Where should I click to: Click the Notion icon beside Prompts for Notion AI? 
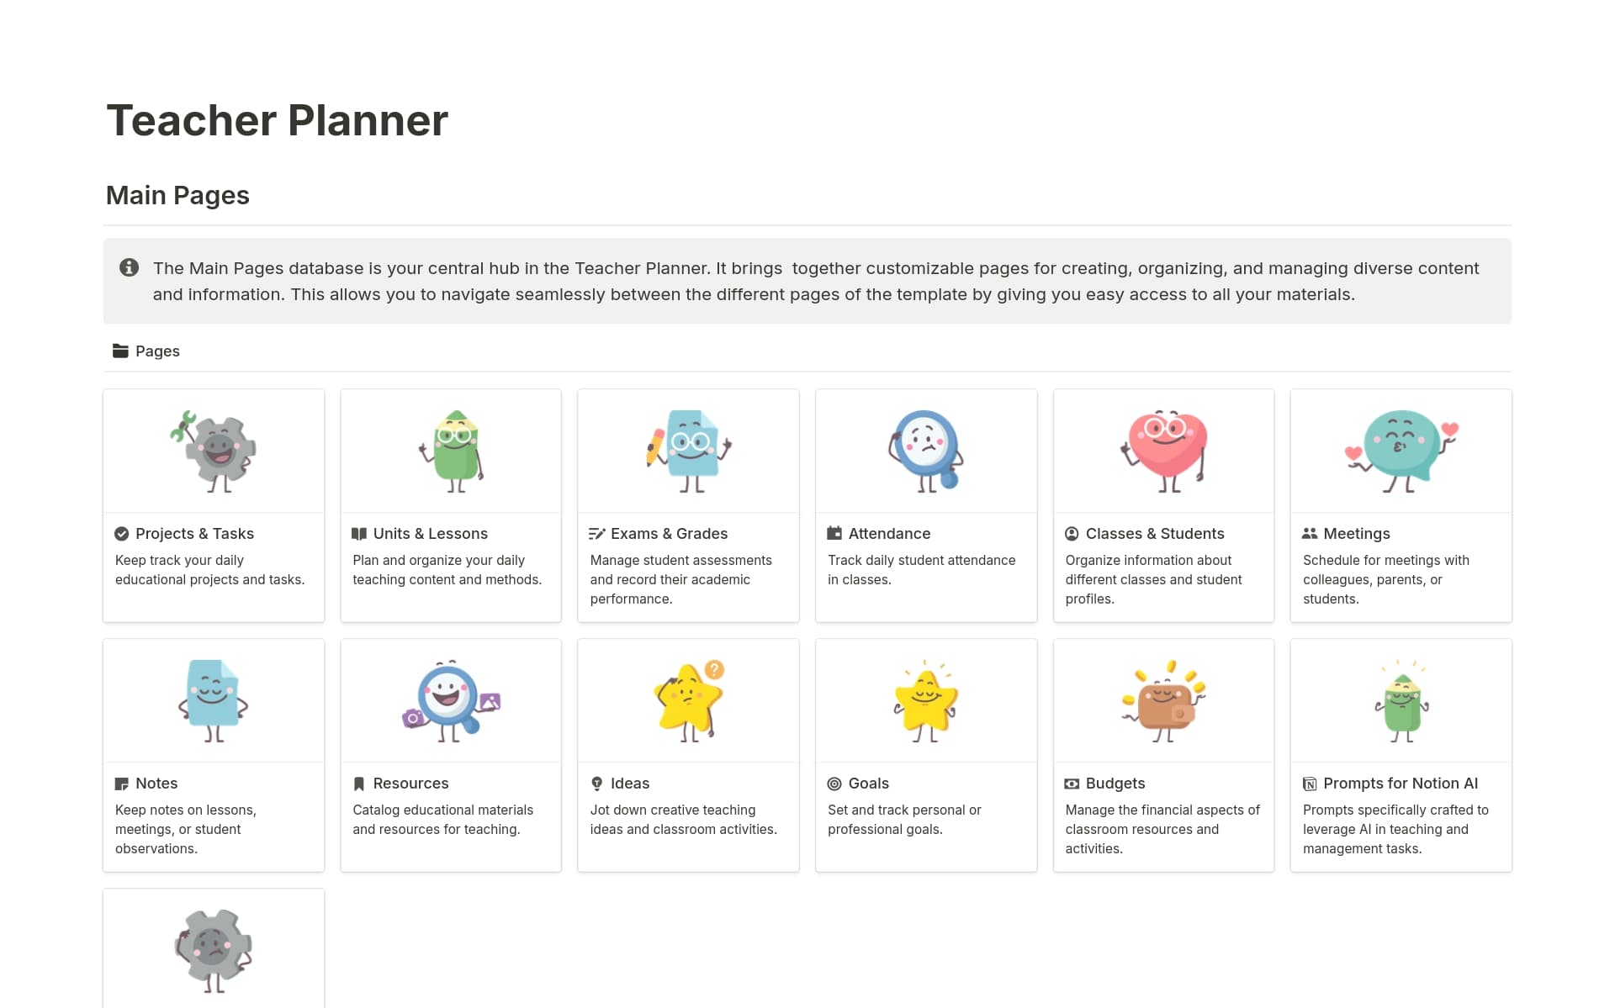click(1309, 784)
